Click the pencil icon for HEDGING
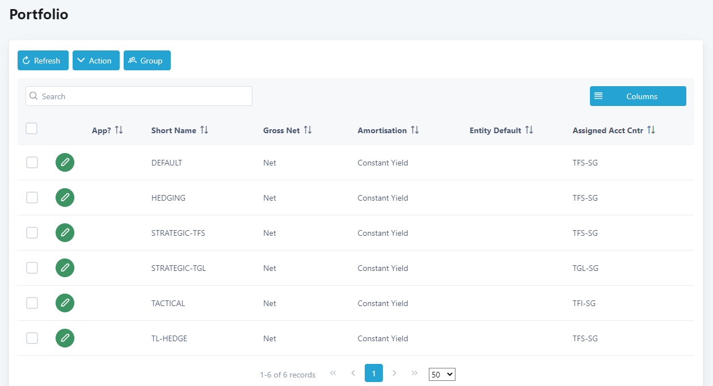This screenshot has height=386, width=713. point(65,198)
